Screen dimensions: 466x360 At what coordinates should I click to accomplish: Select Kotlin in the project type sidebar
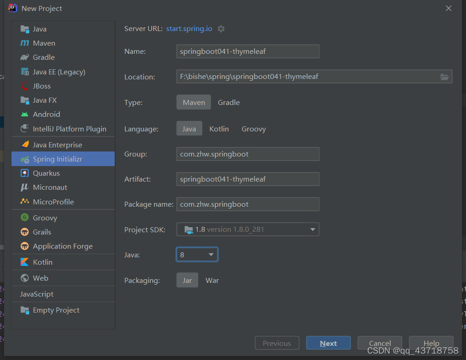pyautogui.click(x=63, y=262)
